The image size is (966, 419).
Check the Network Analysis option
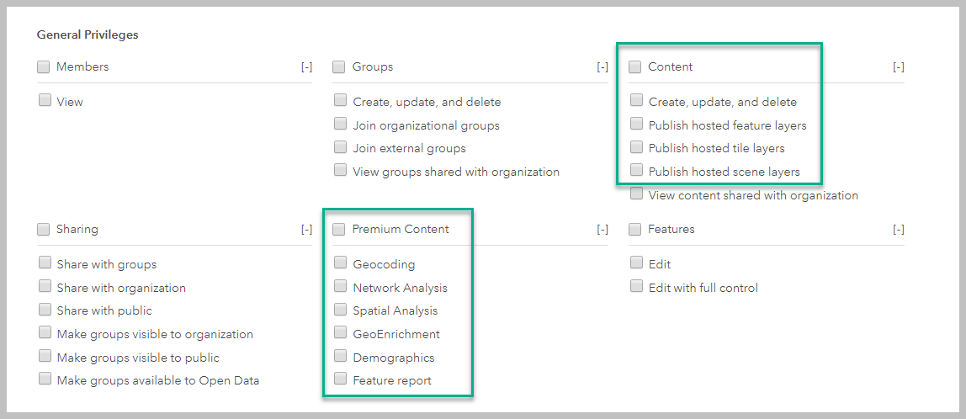(340, 287)
